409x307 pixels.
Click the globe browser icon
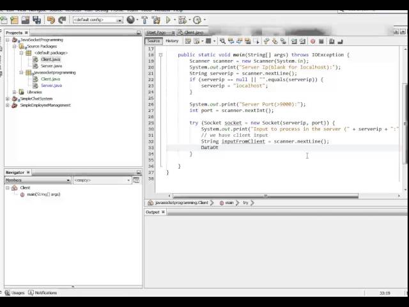point(130,20)
